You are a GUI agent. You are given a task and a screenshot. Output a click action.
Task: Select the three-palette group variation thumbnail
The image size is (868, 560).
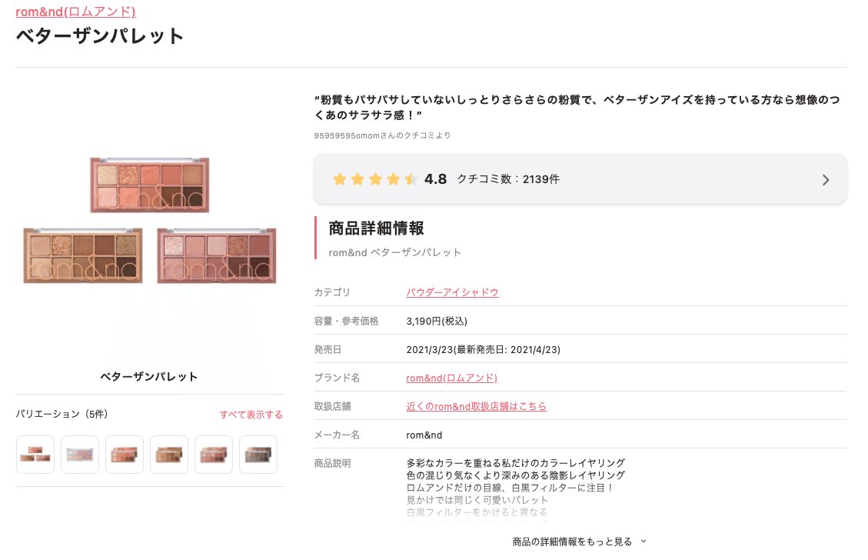pos(35,455)
